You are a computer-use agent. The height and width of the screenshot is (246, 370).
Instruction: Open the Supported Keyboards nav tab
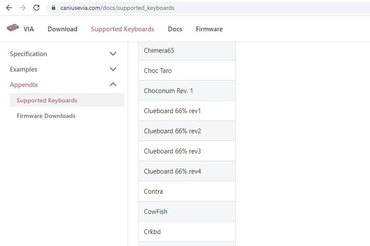(x=122, y=29)
